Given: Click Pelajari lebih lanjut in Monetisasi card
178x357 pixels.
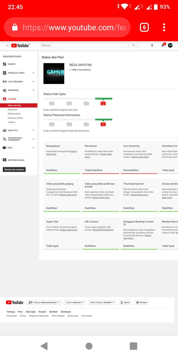Looking at the screenshot, I should point(99,155).
